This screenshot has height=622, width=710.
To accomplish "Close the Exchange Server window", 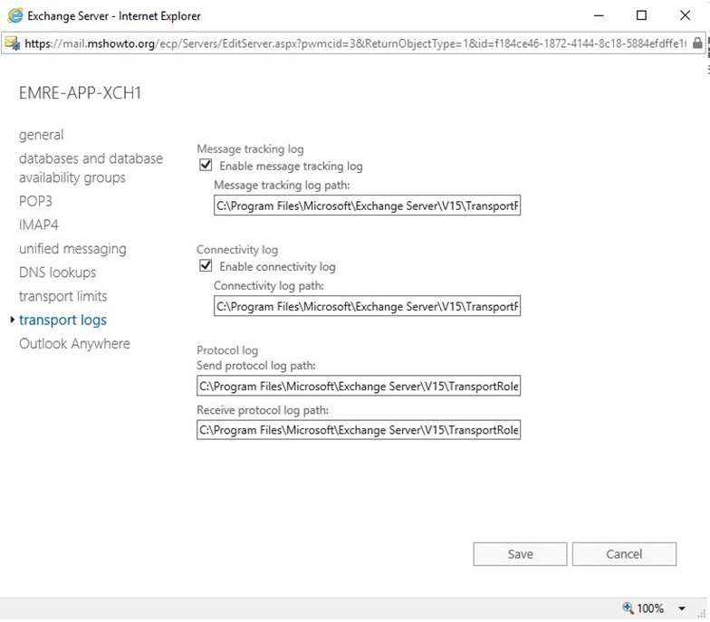I will click(685, 16).
